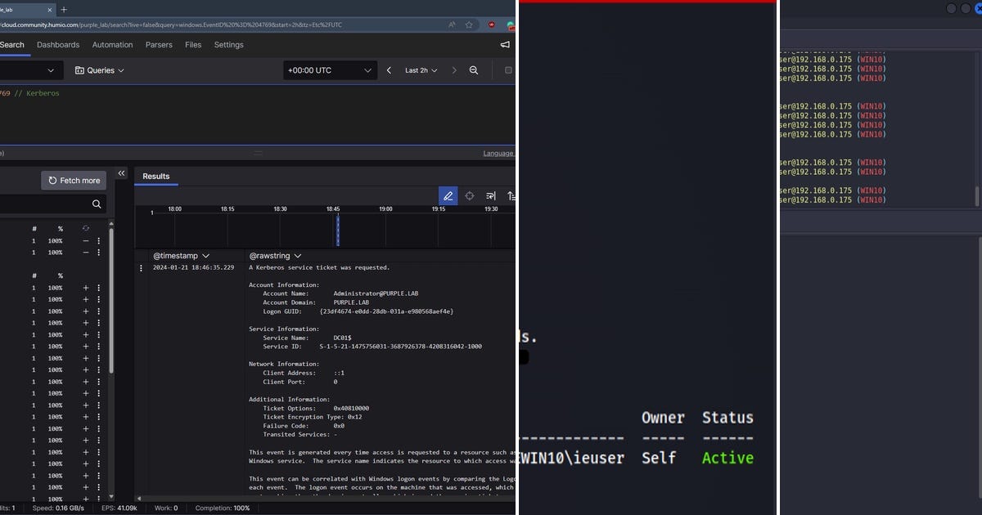Click the Administrator@PURPLE.LAB account name
The height and width of the screenshot is (515, 982).
tap(376, 293)
